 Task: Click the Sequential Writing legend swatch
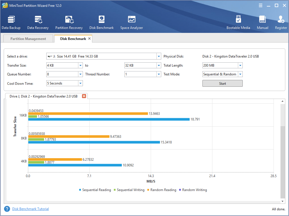[115, 190]
